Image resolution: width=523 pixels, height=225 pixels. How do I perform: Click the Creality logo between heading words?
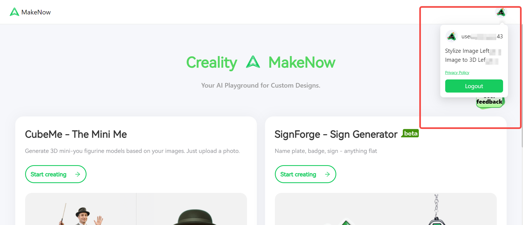click(253, 62)
